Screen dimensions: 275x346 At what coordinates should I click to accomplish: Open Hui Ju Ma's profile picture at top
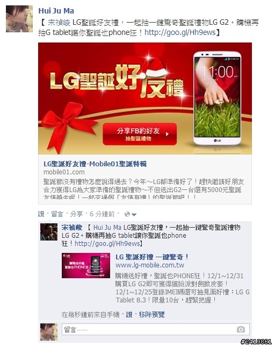(19, 19)
